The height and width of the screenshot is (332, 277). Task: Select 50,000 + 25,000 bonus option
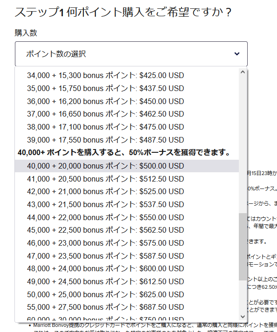click(127, 294)
